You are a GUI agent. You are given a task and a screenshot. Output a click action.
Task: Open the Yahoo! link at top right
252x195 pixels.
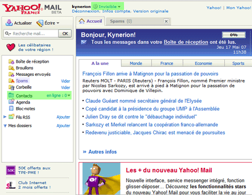click(214, 8)
